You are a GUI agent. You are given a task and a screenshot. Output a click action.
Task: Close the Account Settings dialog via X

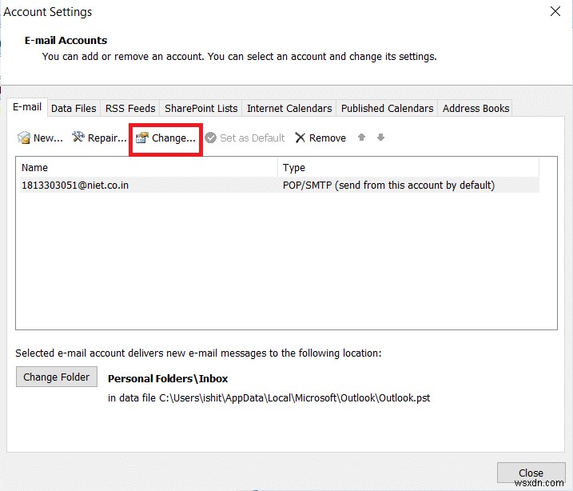[x=555, y=11]
